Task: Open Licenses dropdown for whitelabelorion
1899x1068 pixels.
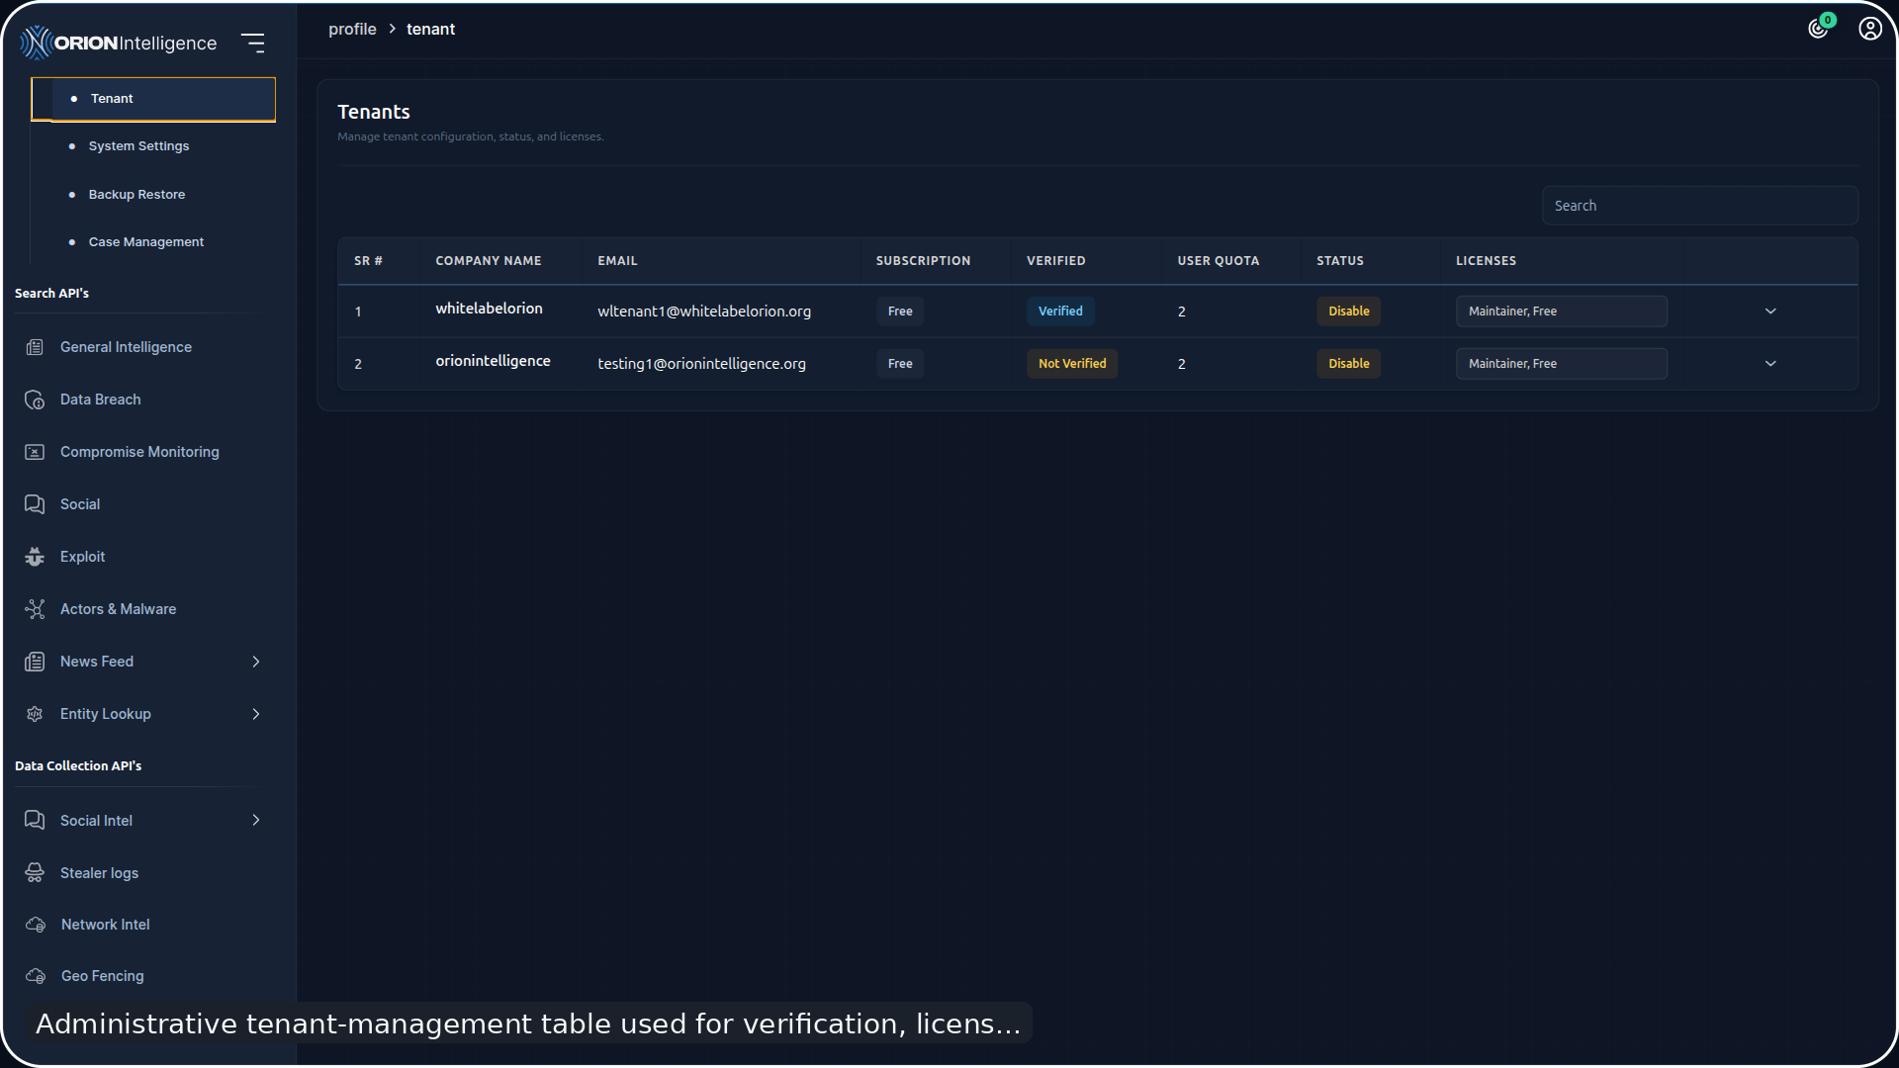Action: tap(1561, 311)
